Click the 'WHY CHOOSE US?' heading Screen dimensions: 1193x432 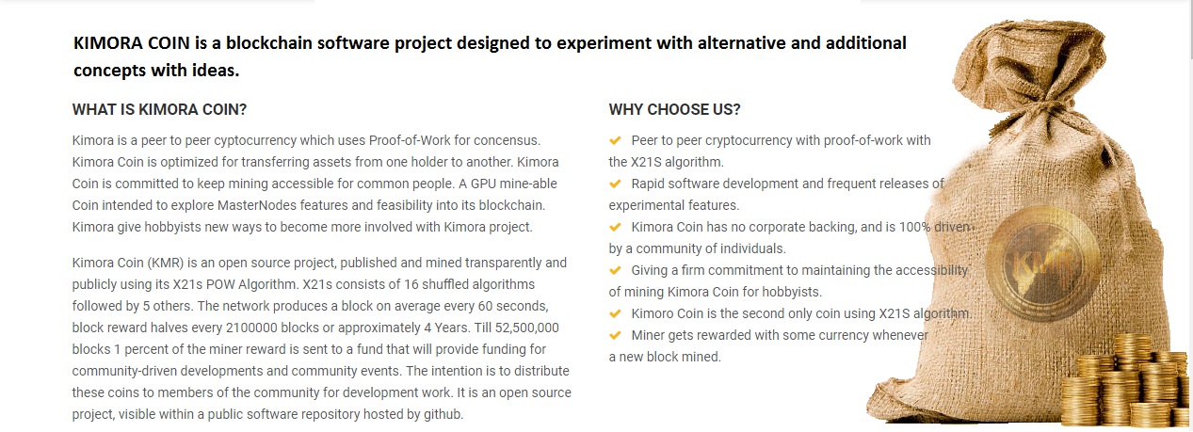point(675,110)
